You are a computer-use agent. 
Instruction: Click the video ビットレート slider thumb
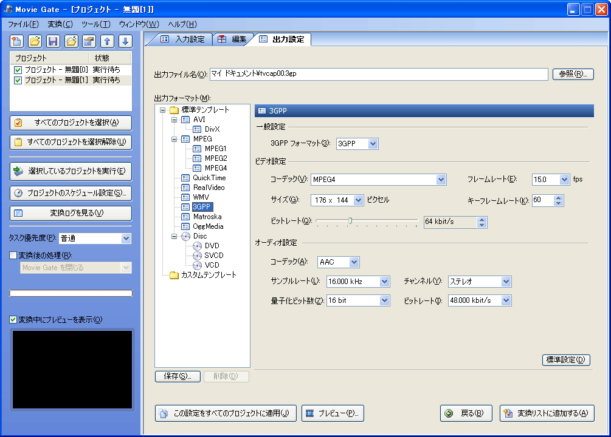pos(350,221)
